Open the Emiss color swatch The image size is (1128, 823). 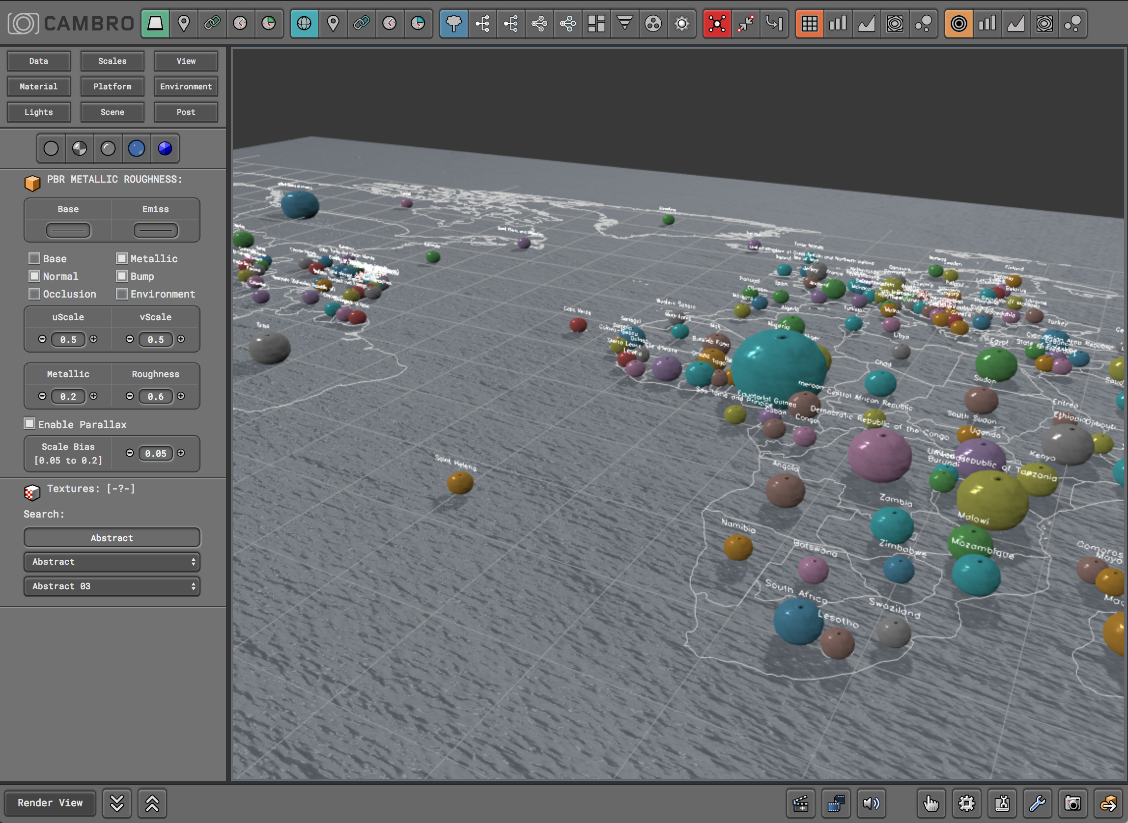[156, 230]
